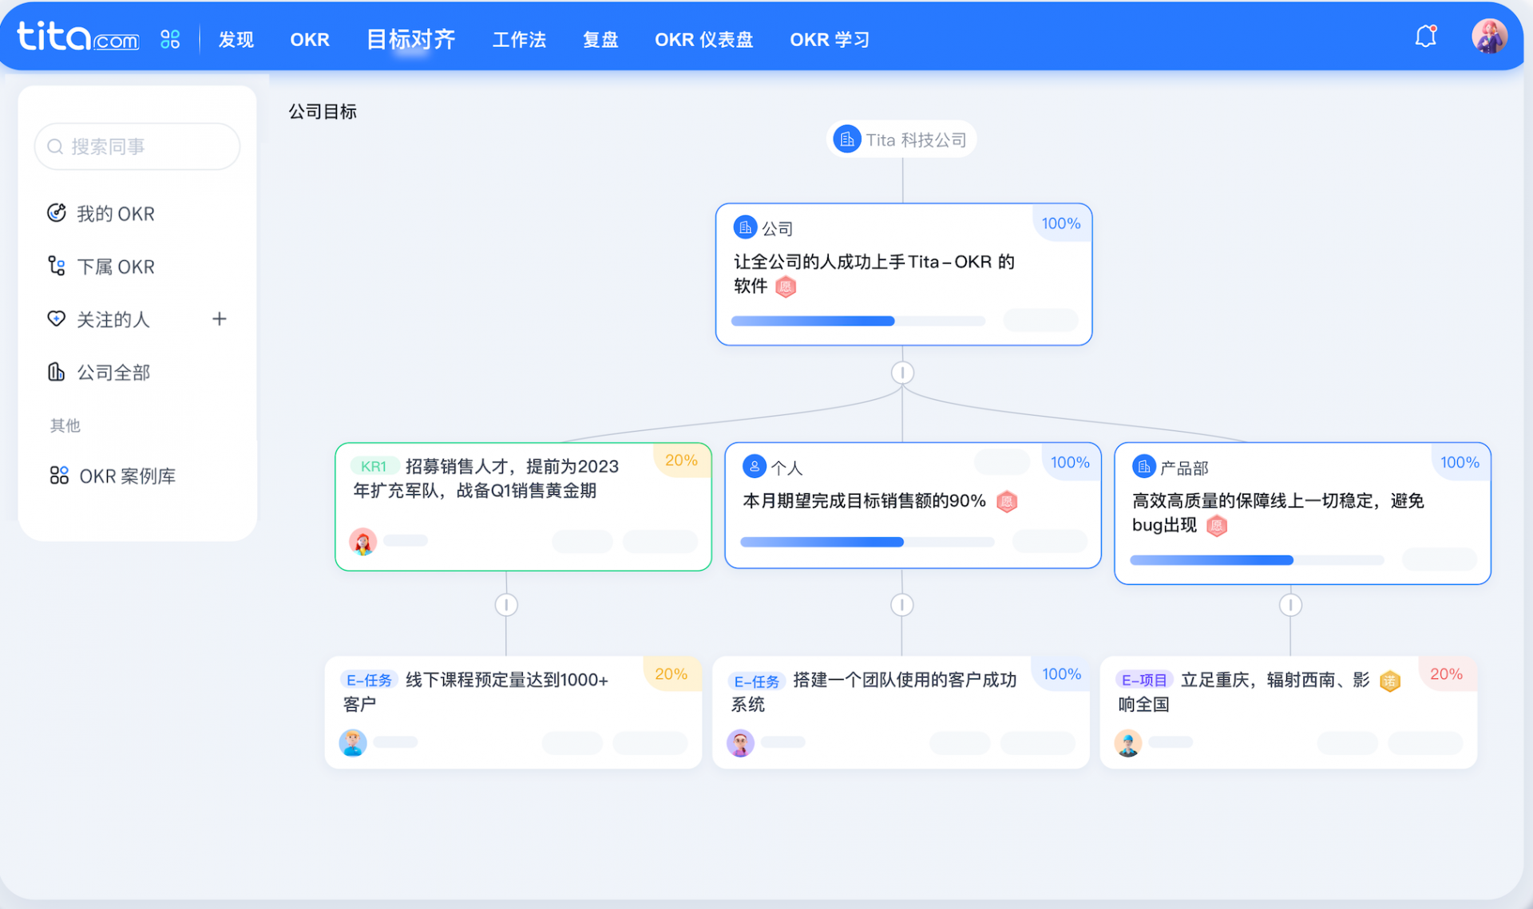Go to 发现 menu

(x=236, y=40)
